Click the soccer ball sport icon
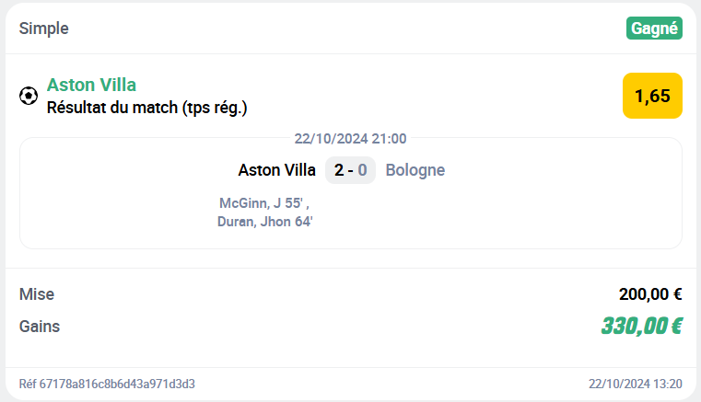This screenshot has width=701, height=402. click(29, 96)
